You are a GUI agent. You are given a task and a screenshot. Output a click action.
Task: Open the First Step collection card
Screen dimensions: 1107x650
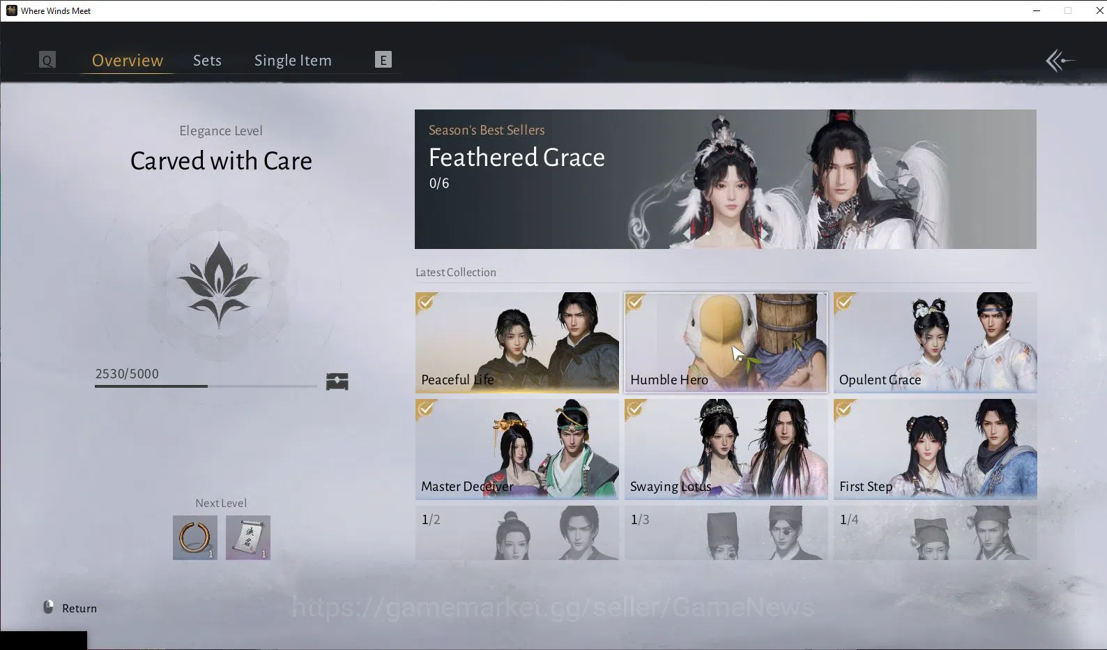[x=935, y=449]
